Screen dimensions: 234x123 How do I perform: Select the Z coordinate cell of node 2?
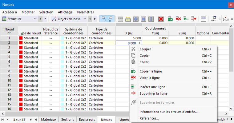[182, 43]
